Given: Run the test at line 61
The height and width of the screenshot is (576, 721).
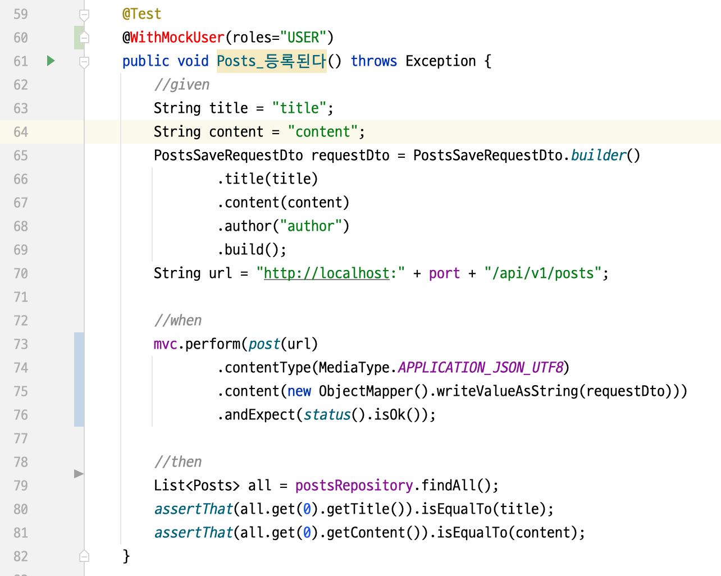Looking at the screenshot, I should point(51,61).
